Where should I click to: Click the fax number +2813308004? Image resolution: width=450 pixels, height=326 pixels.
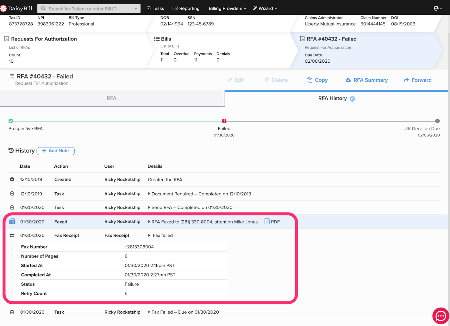139,247
